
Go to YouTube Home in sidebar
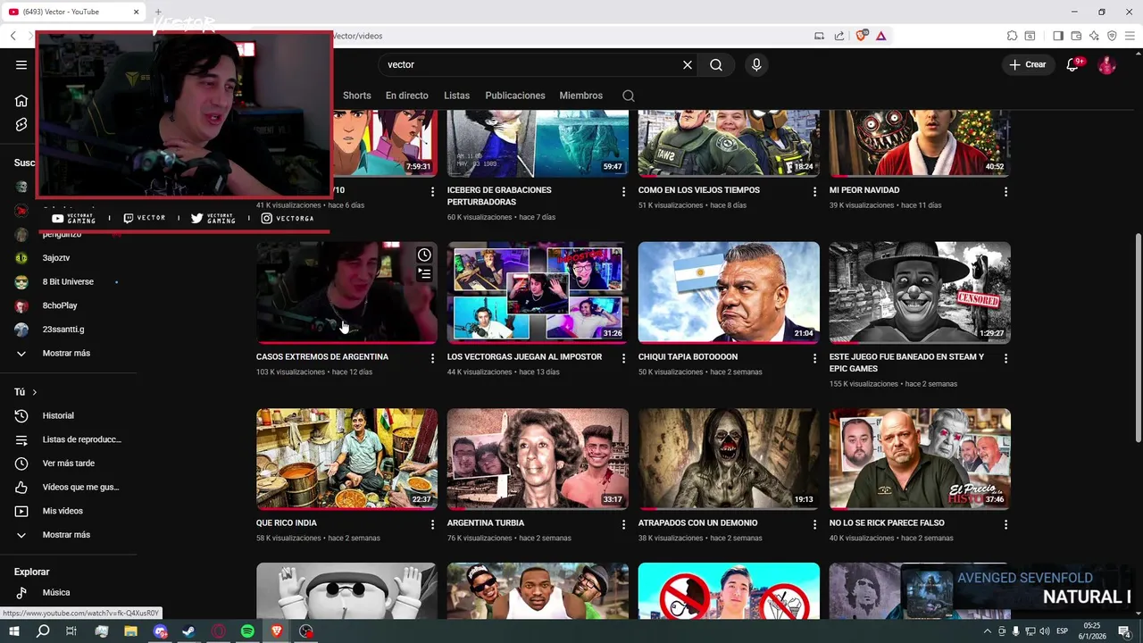[x=21, y=100]
